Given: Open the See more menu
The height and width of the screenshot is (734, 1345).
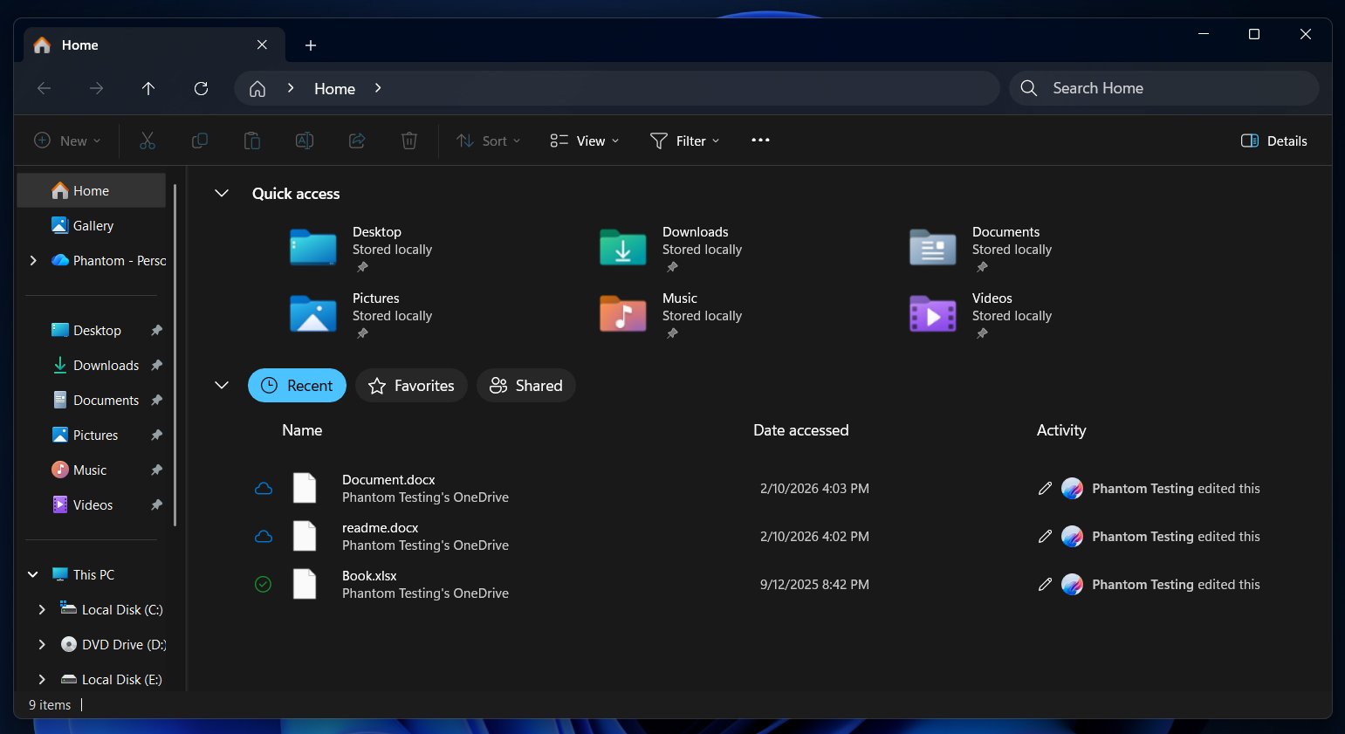Looking at the screenshot, I should (x=758, y=141).
